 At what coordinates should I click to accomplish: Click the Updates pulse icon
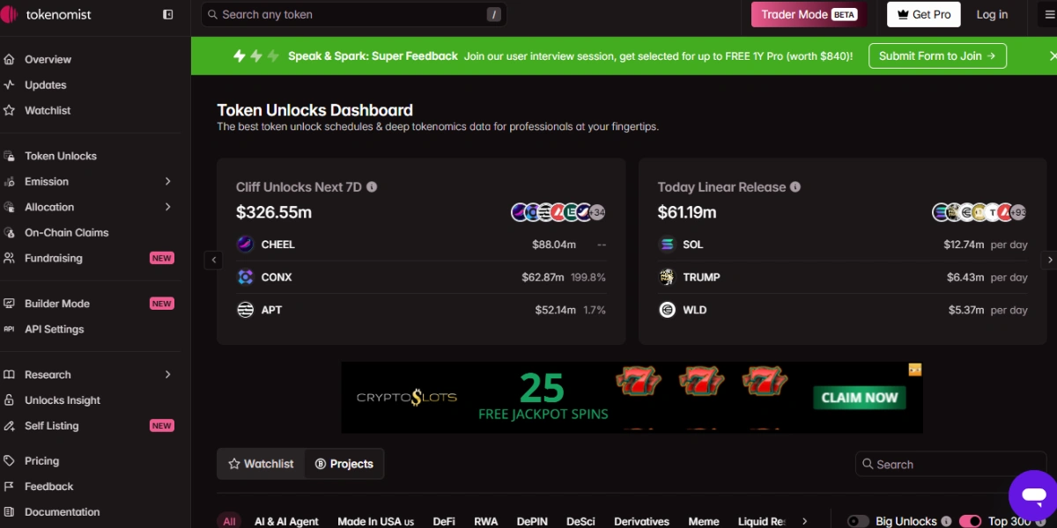pos(9,85)
